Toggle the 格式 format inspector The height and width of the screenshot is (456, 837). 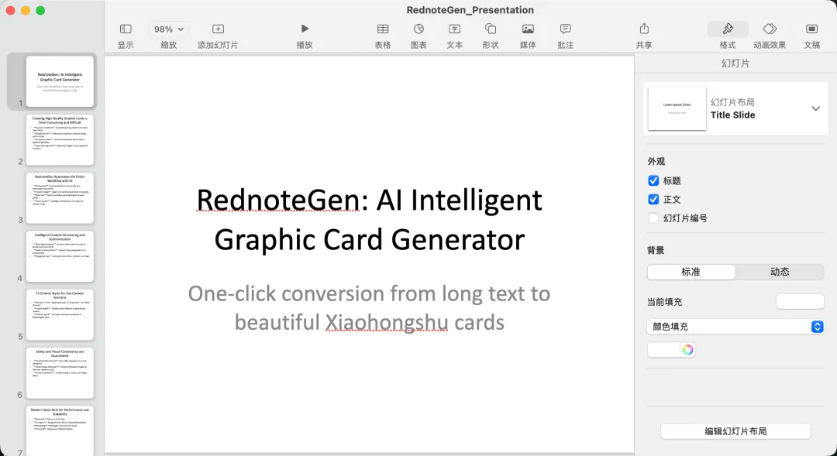tap(728, 29)
